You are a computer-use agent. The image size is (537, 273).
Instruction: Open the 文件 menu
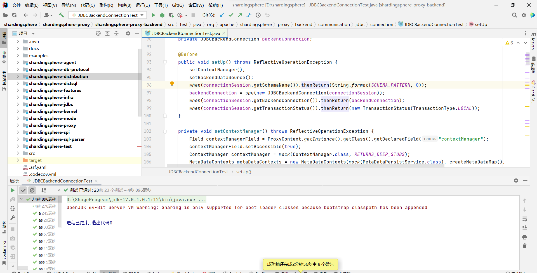(x=17, y=5)
